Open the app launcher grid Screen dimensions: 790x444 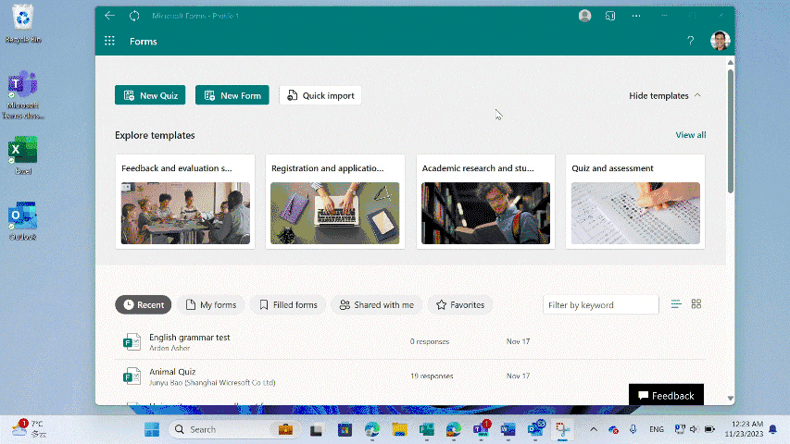(x=109, y=41)
